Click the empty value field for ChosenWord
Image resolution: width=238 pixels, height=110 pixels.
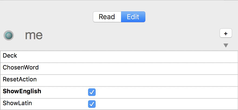click(135, 68)
